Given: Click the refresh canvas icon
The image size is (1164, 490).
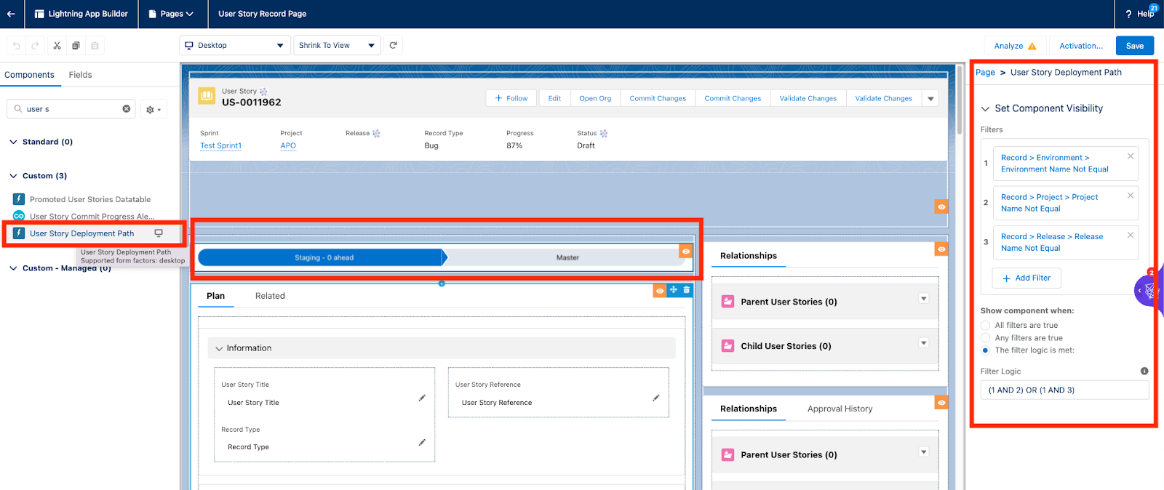Looking at the screenshot, I should 394,45.
